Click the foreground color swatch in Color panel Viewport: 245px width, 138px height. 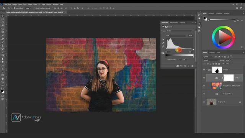pyautogui.click(x=204, y=18)
